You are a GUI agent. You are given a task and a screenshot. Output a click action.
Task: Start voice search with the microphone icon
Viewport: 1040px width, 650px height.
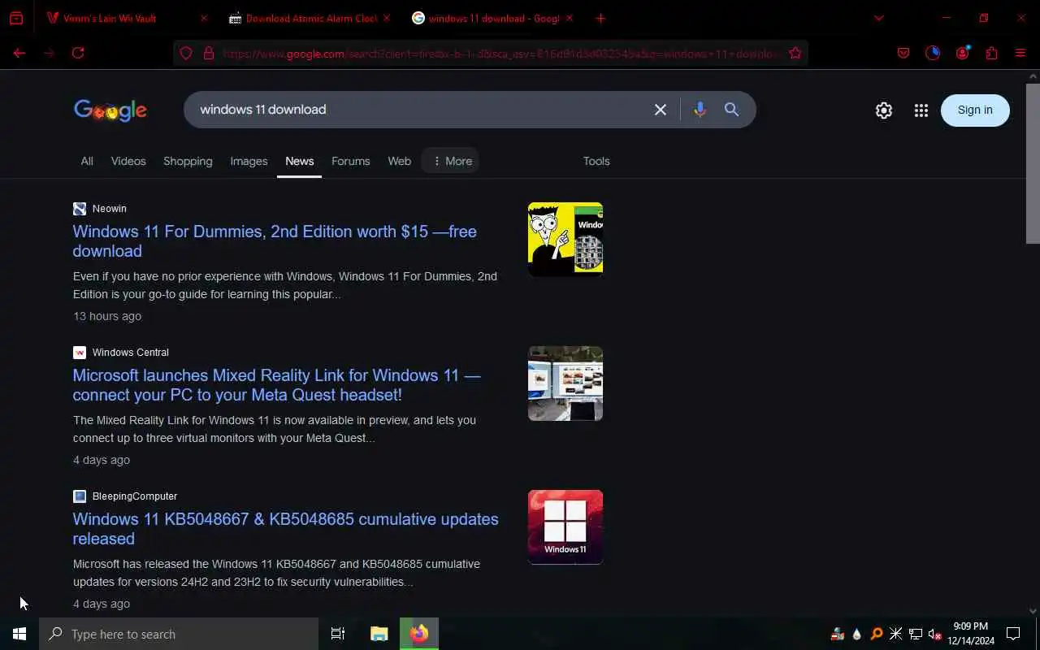tap(700, 110)
